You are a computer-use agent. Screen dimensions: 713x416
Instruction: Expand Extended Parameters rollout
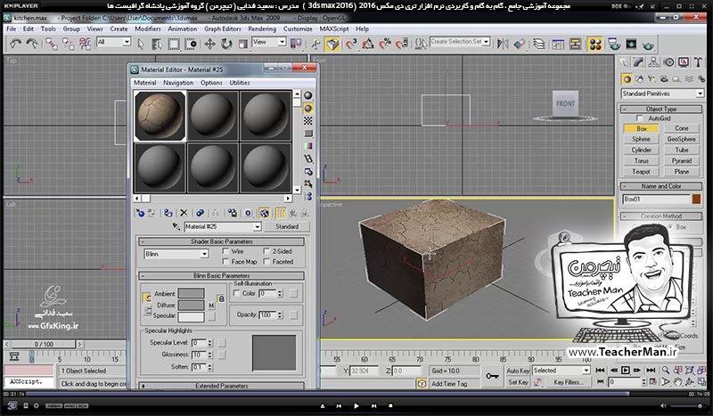(x=221, y=386)
